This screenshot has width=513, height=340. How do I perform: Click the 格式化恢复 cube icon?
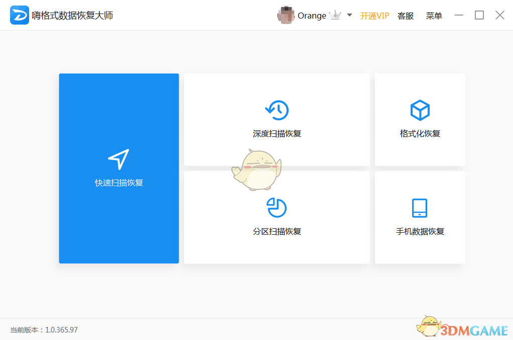tap(420, 110)
